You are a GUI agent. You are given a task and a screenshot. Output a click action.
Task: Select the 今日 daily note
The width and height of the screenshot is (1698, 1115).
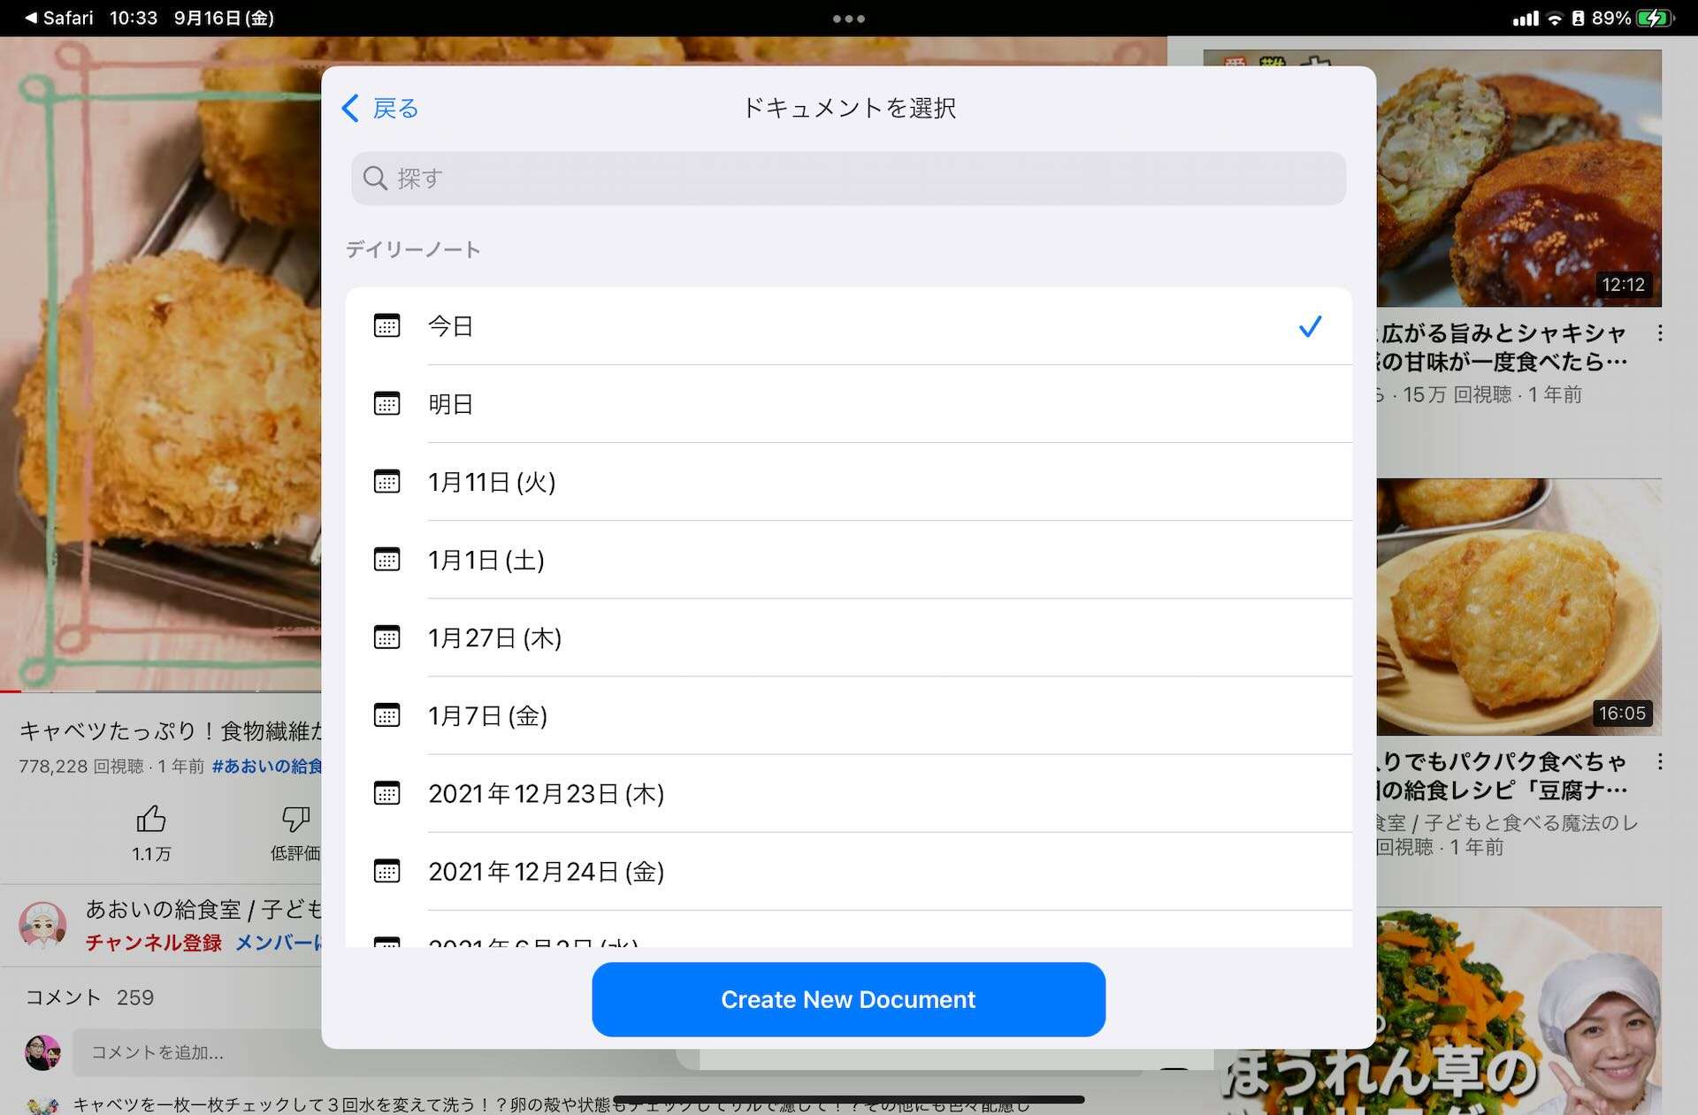(848, 326)
